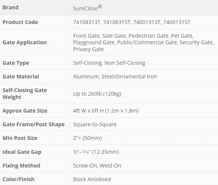This screenshot has height=185, width=218.
Task: Click the Fixing Method label
Action: click(21, 166)
